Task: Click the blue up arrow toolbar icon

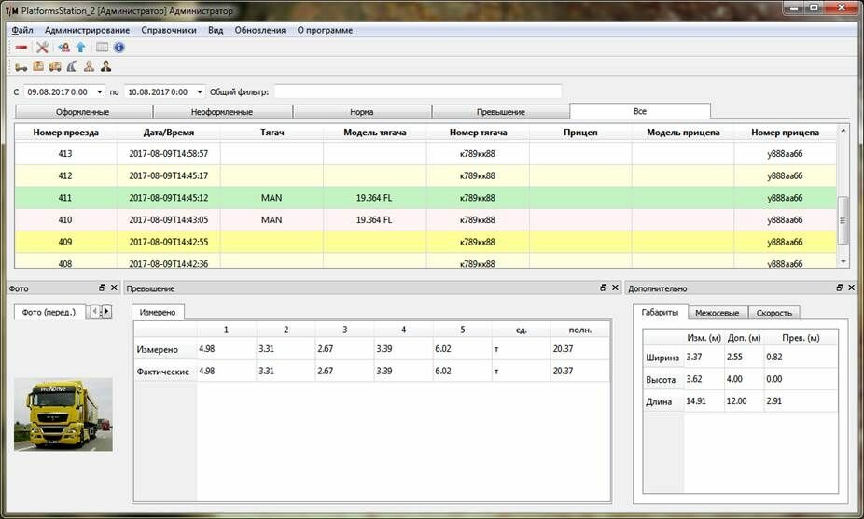Action: 80,48
